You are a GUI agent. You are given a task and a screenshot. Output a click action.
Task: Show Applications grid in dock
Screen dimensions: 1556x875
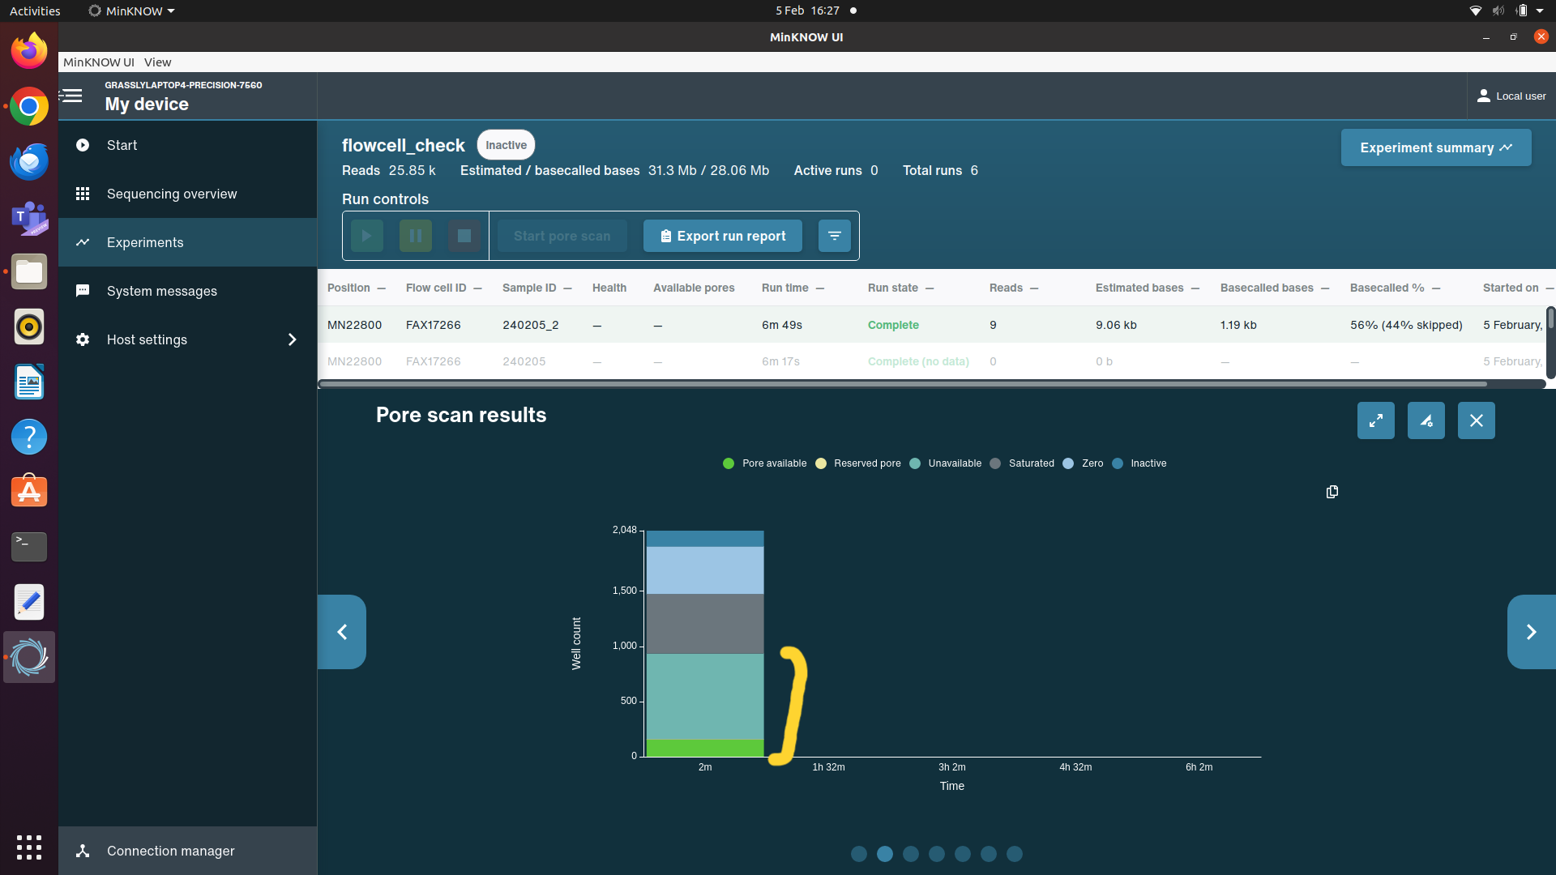pyautogui.click(x=29, y=847)
